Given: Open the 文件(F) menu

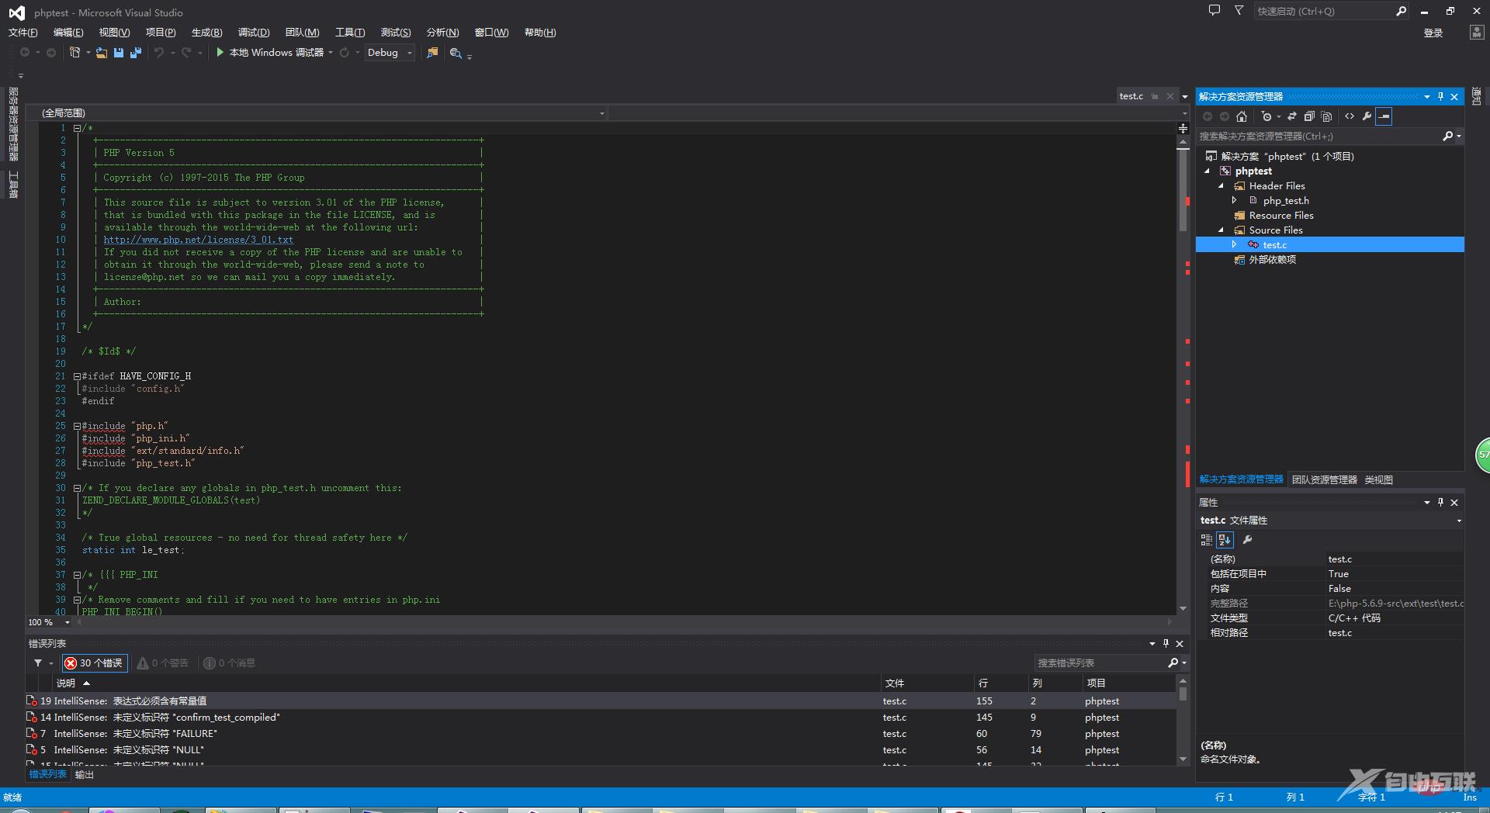Looking at the screenshot, I should click(23, 33).
